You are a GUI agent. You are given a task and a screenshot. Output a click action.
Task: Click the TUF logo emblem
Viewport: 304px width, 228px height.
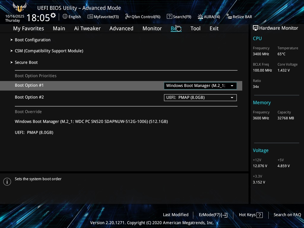(20, 7)
